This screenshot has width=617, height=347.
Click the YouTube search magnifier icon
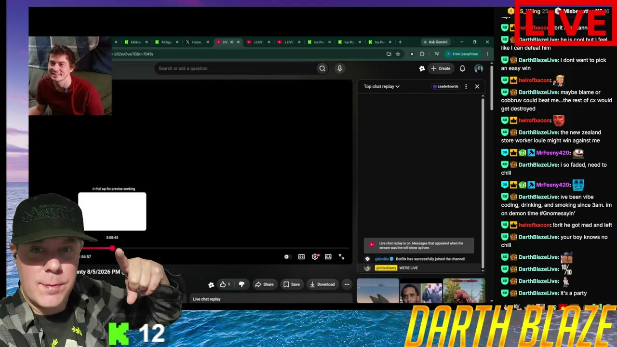coord(322,68)
